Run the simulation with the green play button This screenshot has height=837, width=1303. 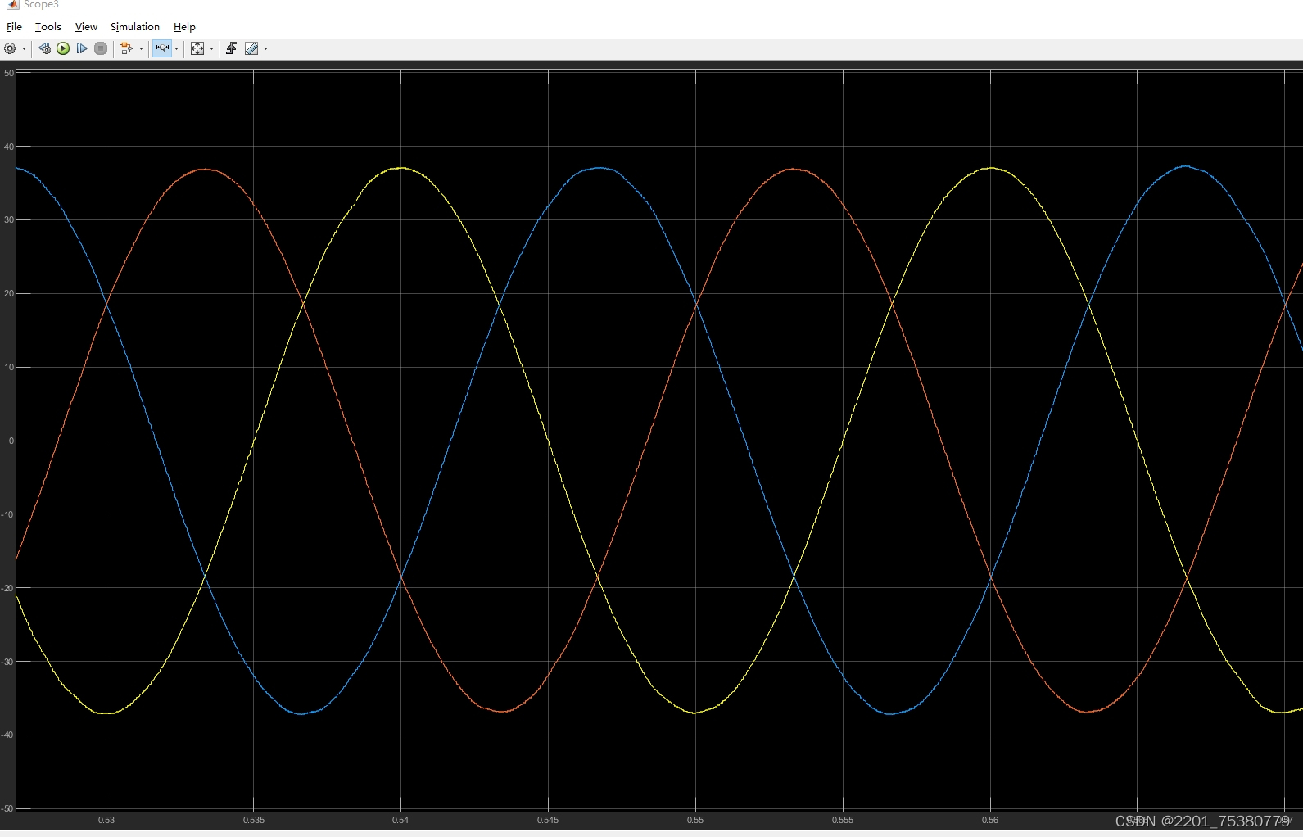pos(63,49)
